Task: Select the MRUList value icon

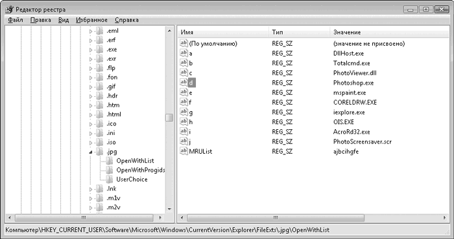Action: (184, 151)
